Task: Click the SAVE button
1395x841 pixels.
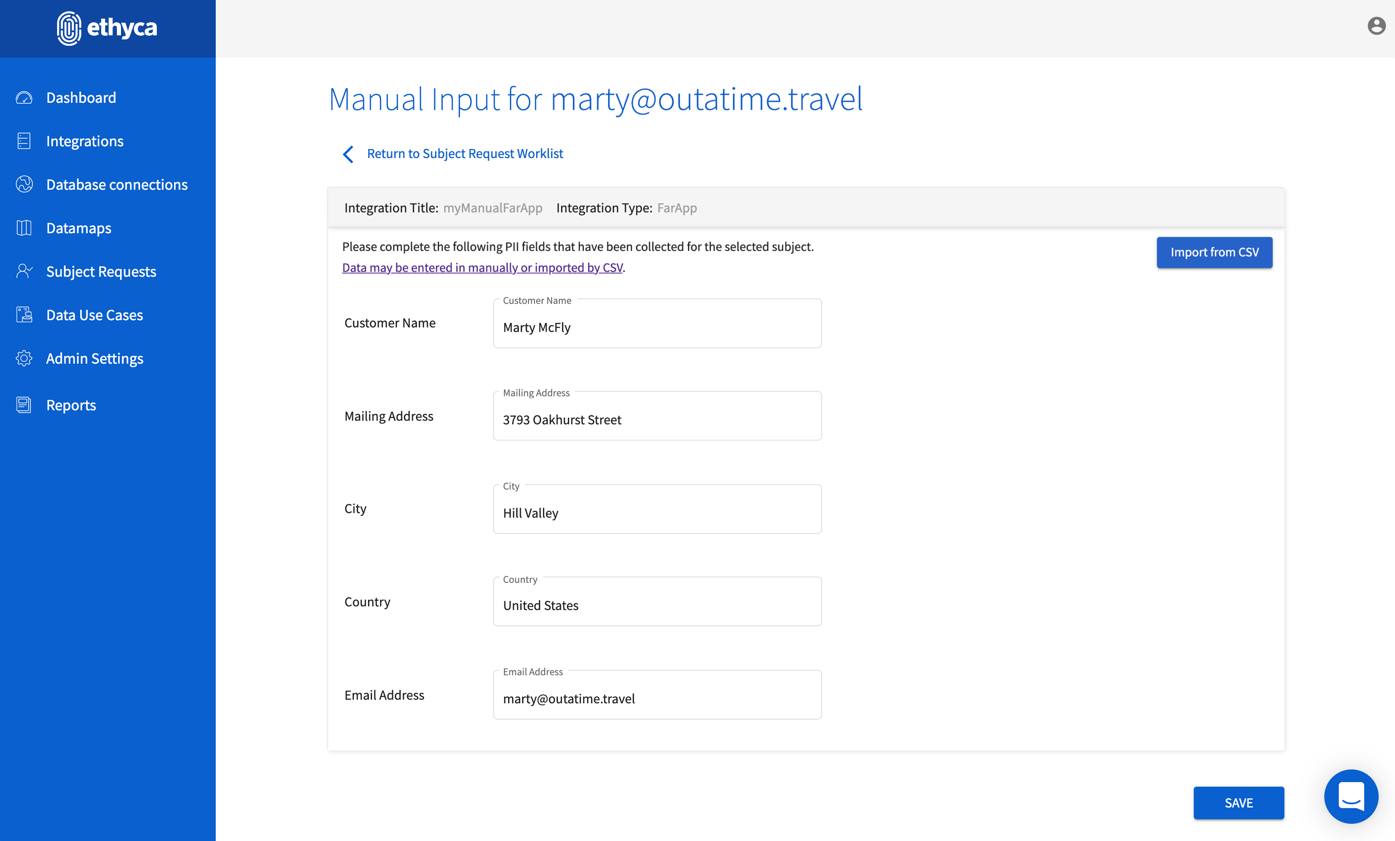Action: coord(1238,803)
